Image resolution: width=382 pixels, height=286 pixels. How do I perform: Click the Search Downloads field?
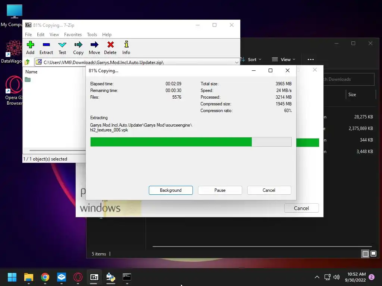click(x=349, y=79)
